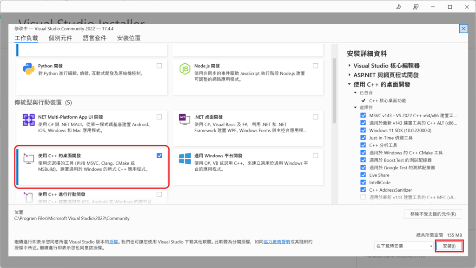This screenshot has height=268, width=476.
Task: Click the Python development workload icon
Action: click(28, 69)
